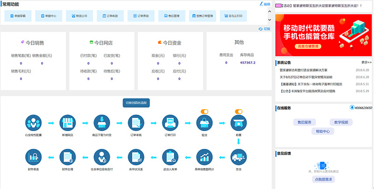Open announcement 管家婆联合有赞打造全渠道解决方案
The image size is (374, 191).
pos(303,70)
